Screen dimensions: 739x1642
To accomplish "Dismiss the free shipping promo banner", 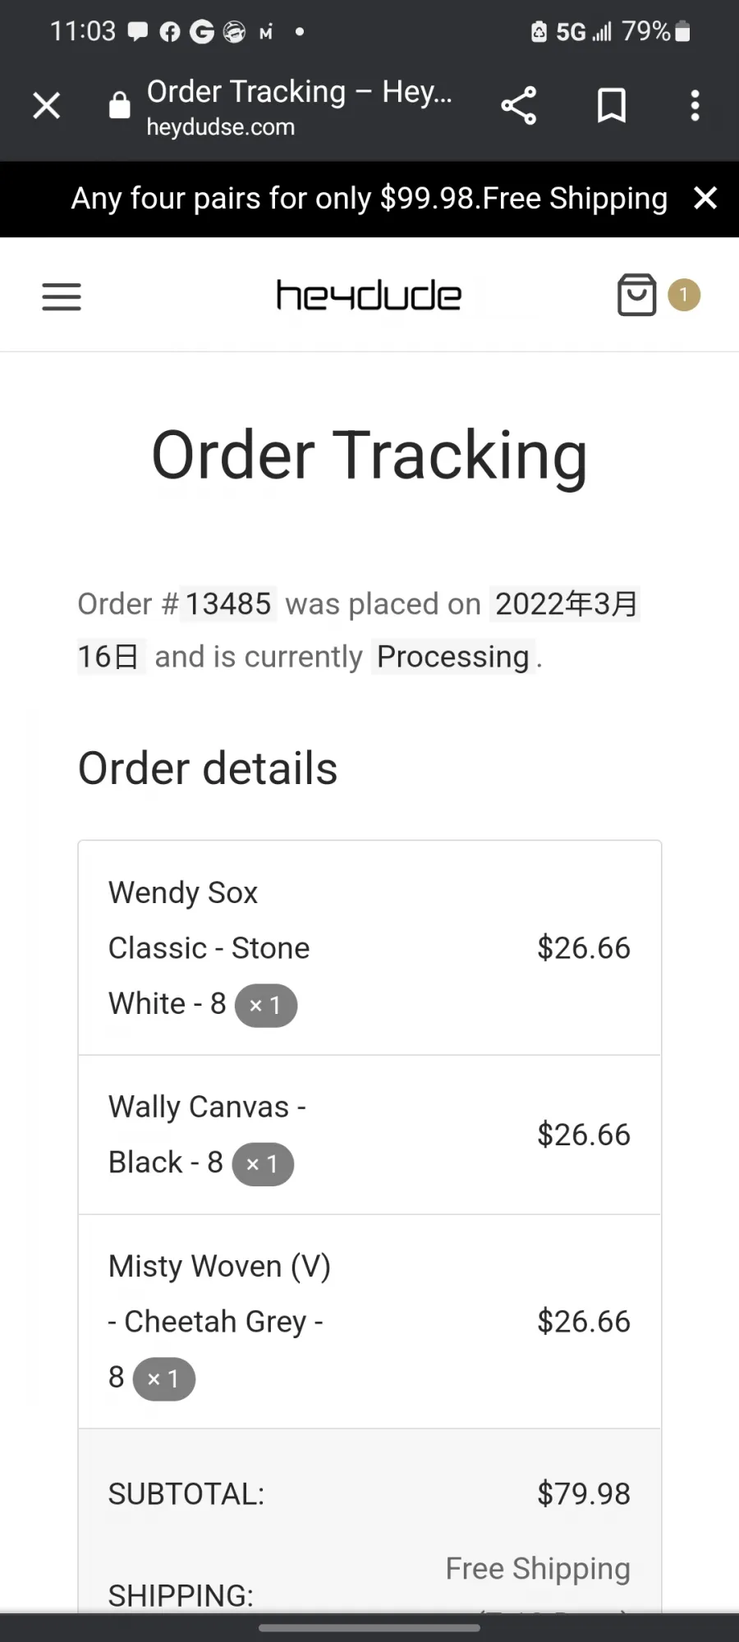I will [705, 198].
